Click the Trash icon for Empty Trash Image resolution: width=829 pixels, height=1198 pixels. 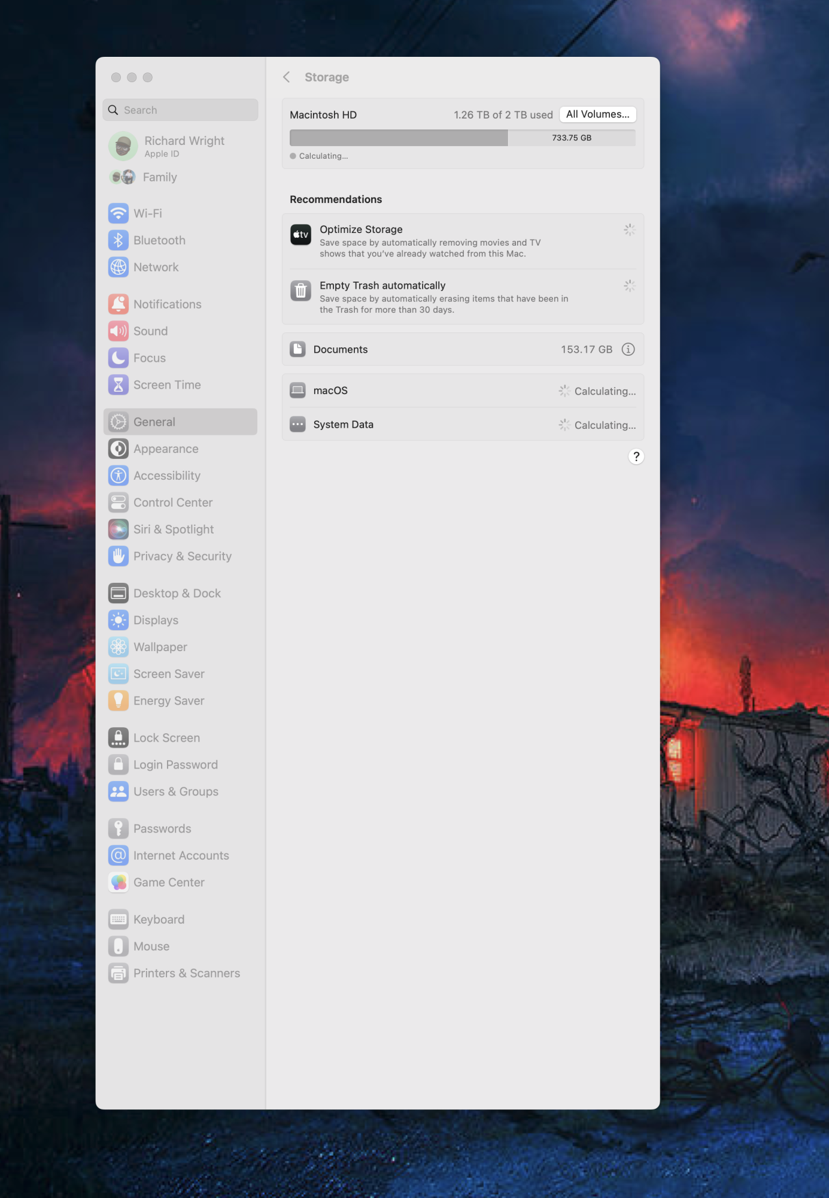(300, 291)
